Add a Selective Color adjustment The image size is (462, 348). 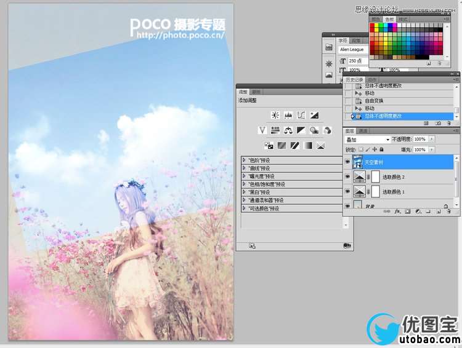click(x=320, y=145)
